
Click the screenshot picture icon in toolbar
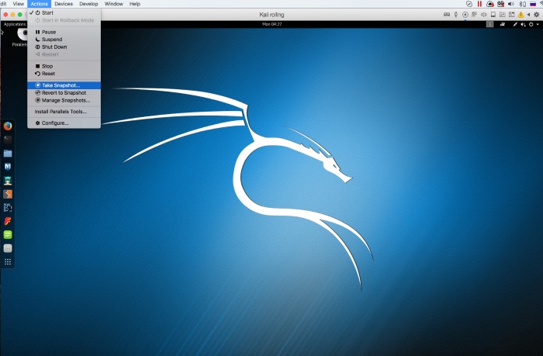click(511, 15)
